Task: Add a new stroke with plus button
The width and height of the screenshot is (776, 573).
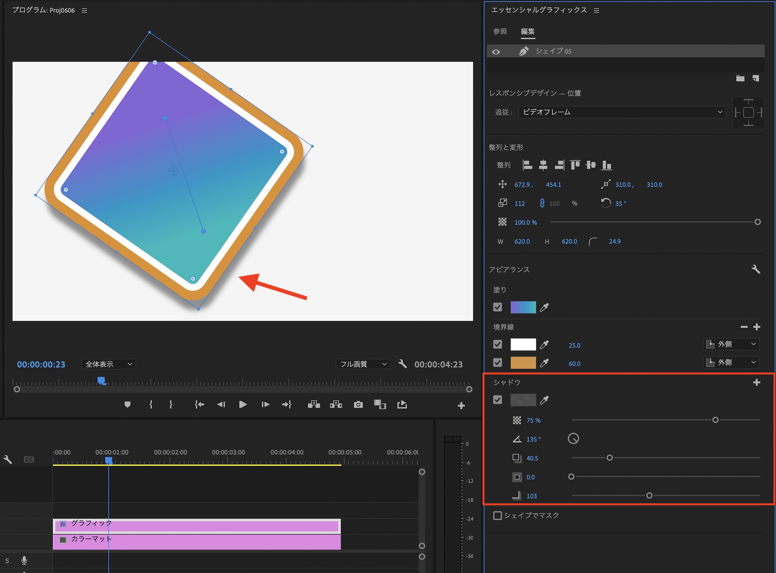Action: click(x=757, y=327)
